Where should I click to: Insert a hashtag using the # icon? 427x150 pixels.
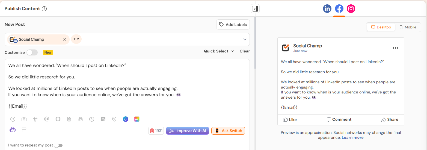coord(35,119)
